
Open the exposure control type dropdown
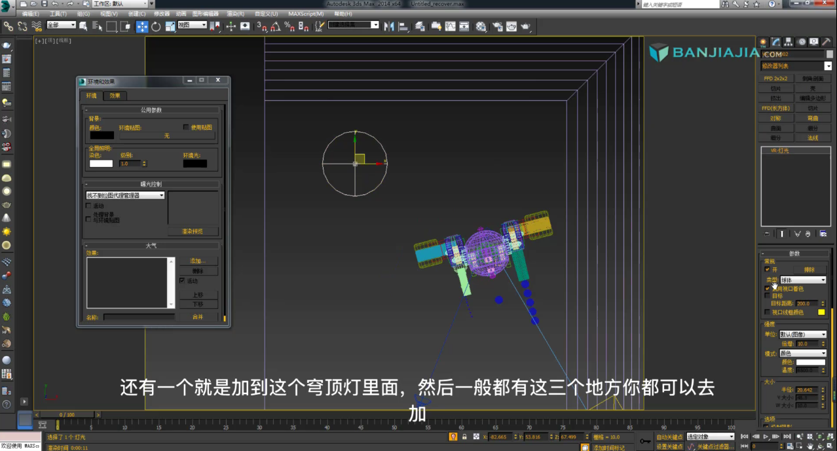[x=125, y=195]
